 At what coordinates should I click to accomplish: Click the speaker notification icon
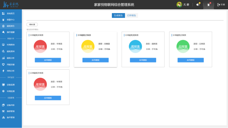198,5
